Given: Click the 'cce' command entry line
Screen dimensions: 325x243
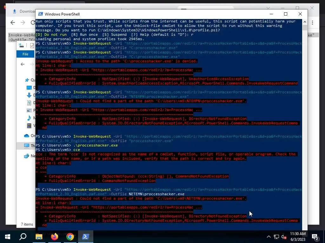Looking at the screenshot, I should coord(76,150).
